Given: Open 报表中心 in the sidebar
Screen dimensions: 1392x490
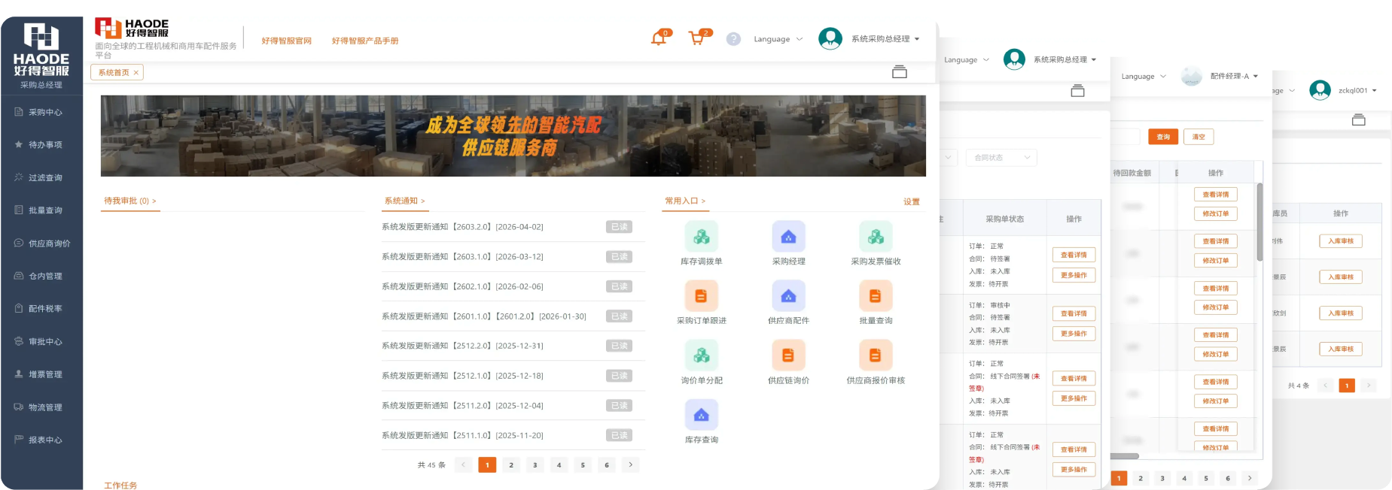Looking at the screenshot, I should click(x=41, y=440).
